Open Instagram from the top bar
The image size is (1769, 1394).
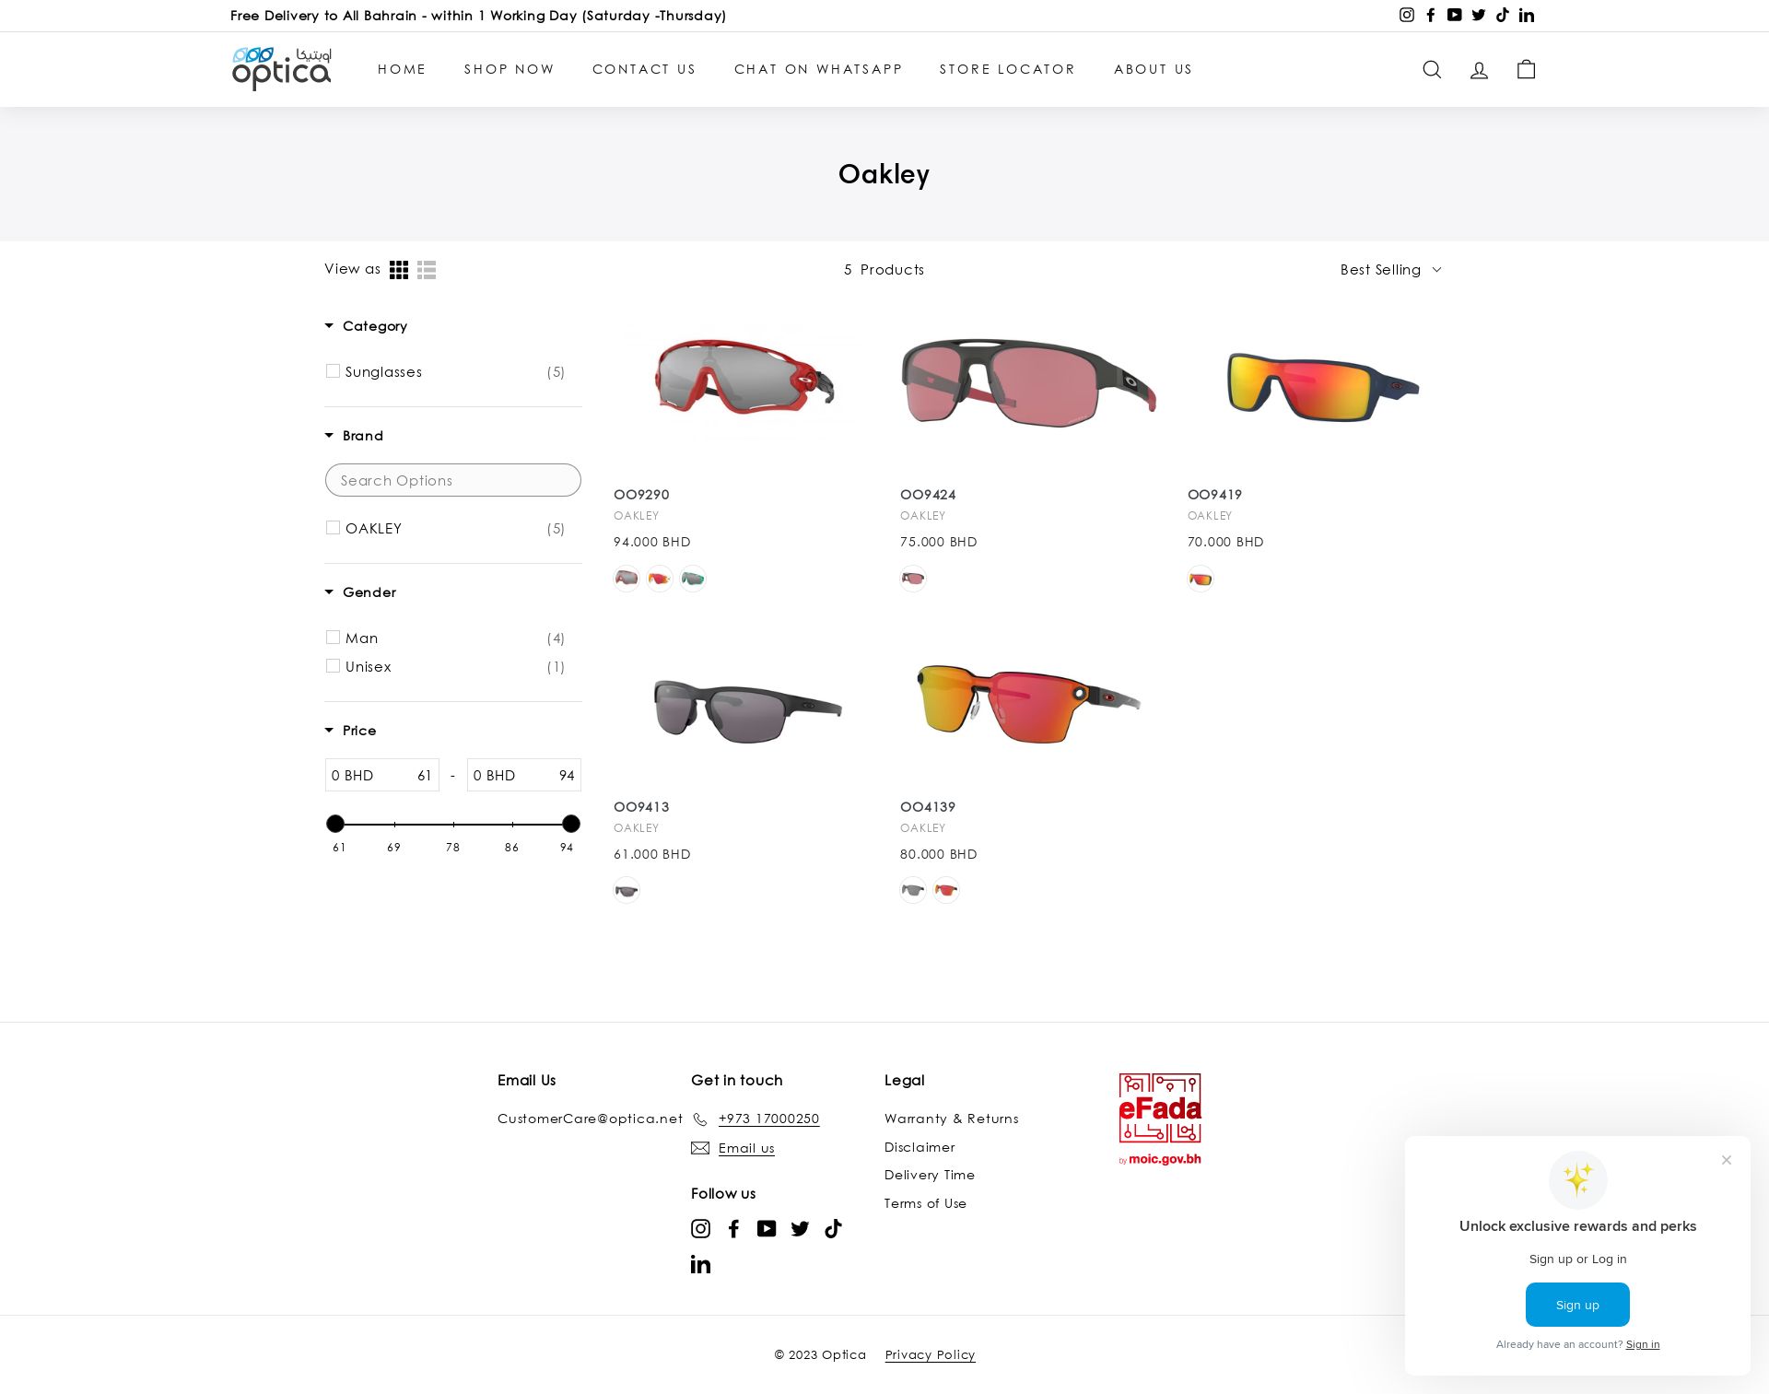click(1407, 15)
